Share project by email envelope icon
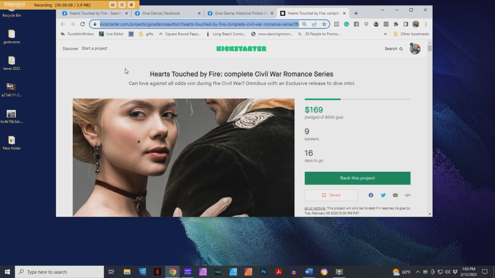 pos(395,195)
